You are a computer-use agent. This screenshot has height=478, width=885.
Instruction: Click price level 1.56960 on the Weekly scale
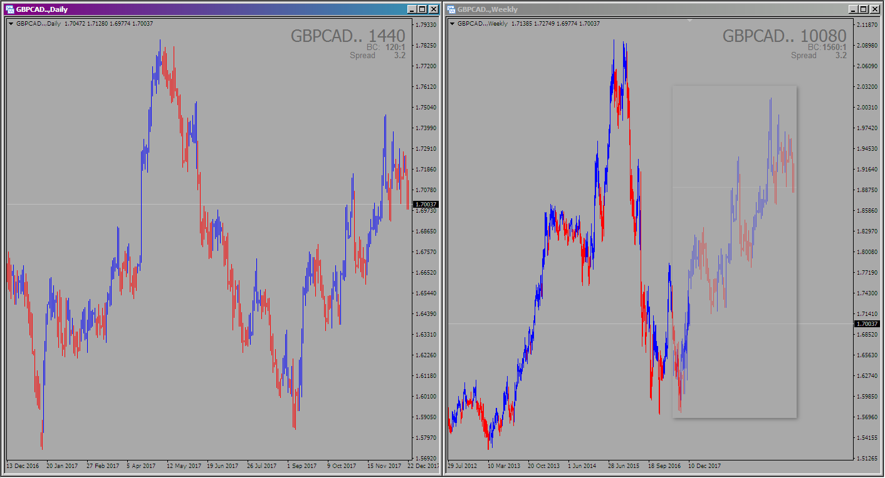point(867,417)
